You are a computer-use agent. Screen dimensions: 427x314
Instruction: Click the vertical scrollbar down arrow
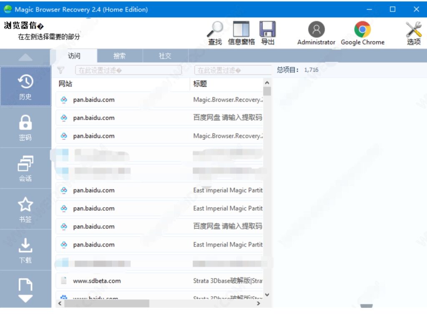coord(267,295)
